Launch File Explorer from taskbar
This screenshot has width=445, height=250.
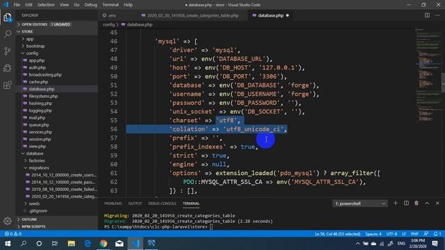[x=71, y=244]
